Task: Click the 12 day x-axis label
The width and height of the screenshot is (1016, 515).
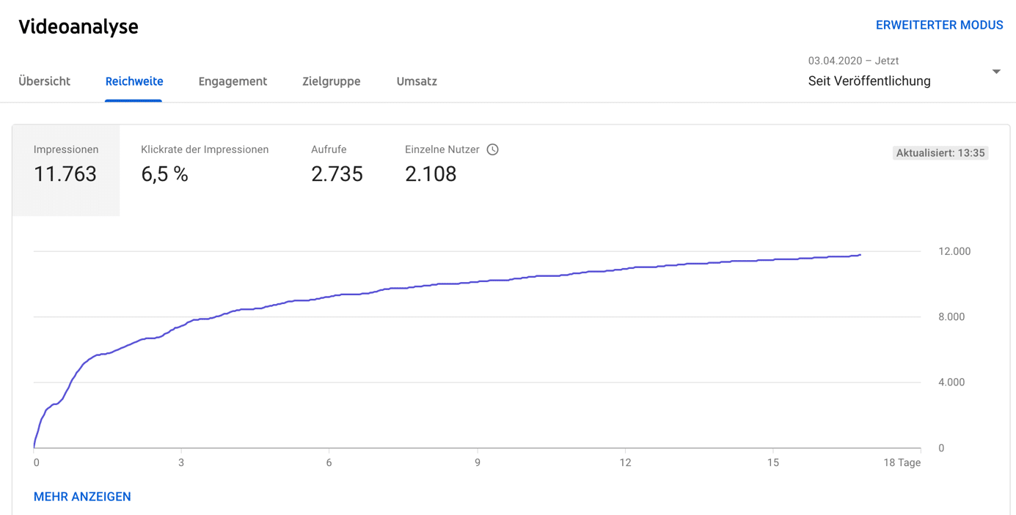Action: tap(625, 463)
